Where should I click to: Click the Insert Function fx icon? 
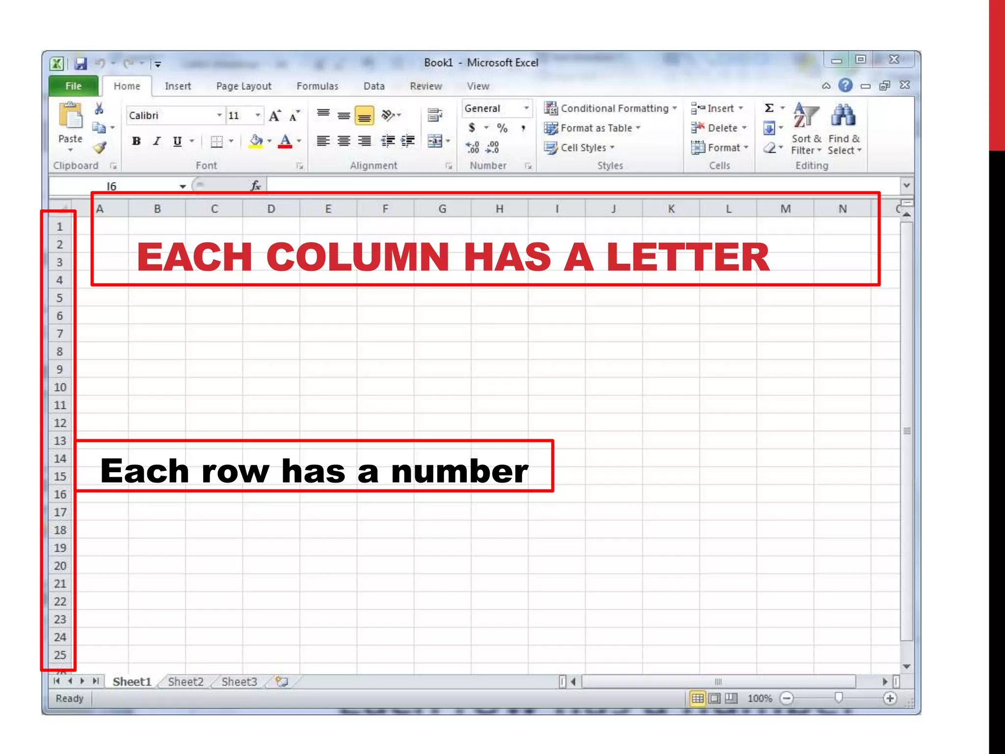point(256,186)
